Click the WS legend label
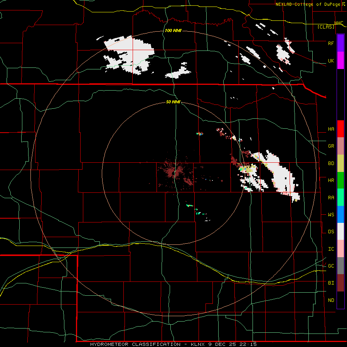Viewport: 347px width, 347px height. click(331, 215)
